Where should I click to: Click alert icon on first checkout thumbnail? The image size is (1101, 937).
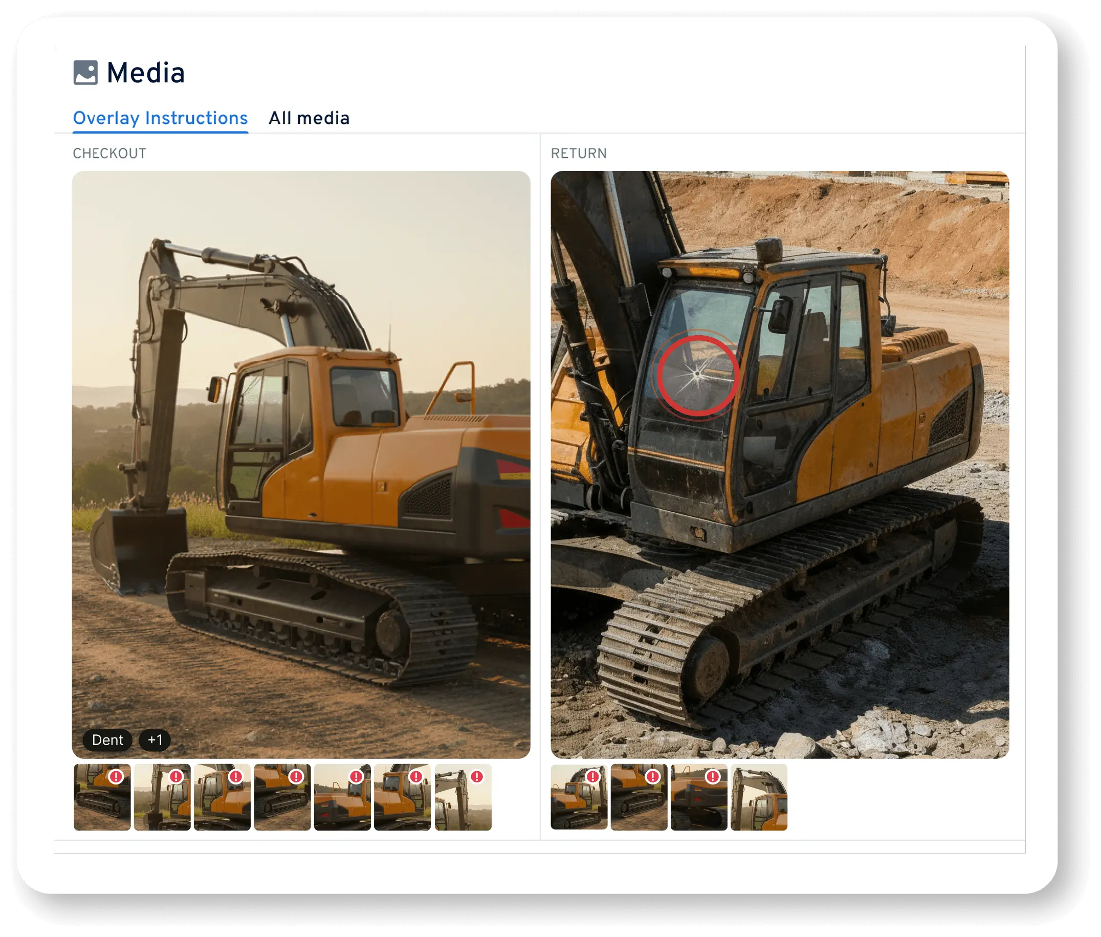point(116,776)
